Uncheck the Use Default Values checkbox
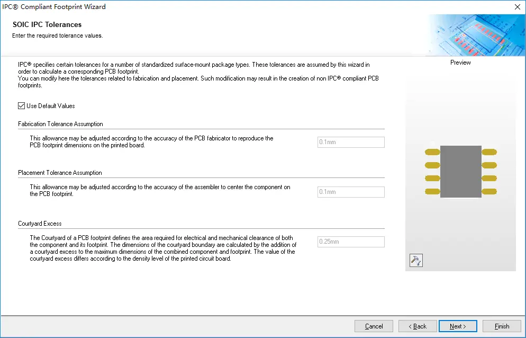Screen dimensions: 526x338 [x=22, y=106]
